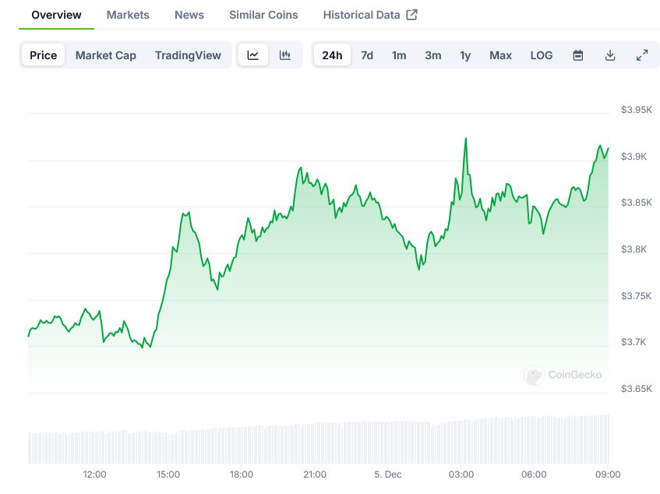Set time range to 7d
Image resolution: width=660 pixels, height=494 pixels.
point(367,55)
